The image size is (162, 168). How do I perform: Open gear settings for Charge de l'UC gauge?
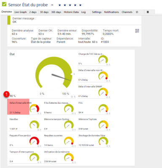[x=107, y=64]
